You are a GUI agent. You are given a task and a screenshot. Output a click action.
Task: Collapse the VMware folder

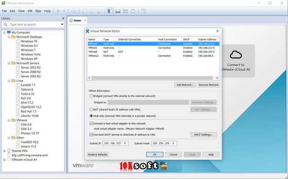point(9,120)
